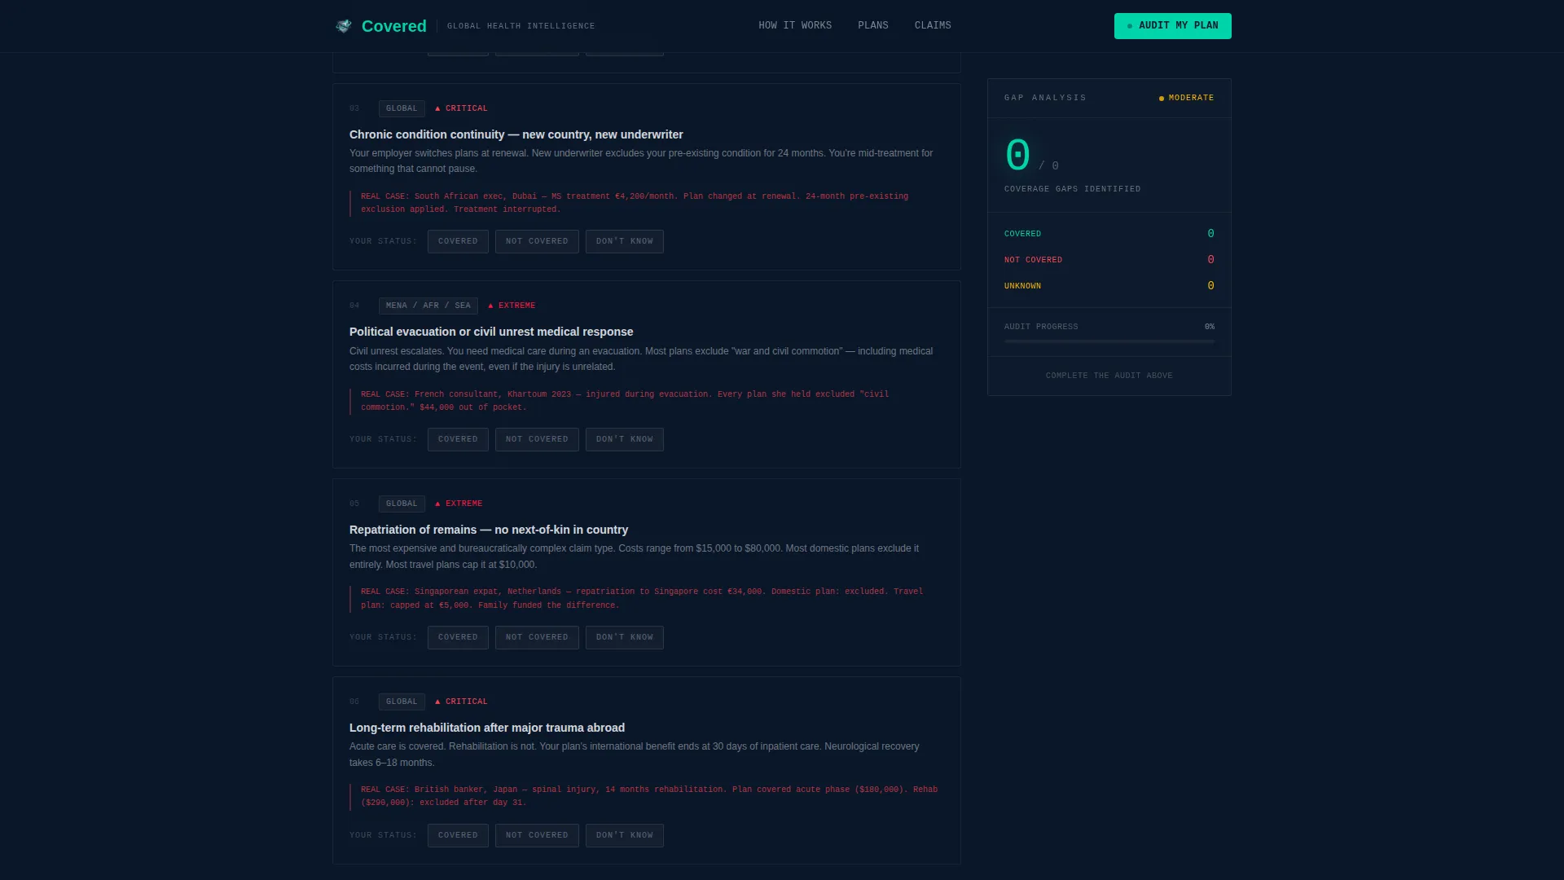Screen dimensions: 1564x880
Task: Click the MENA / AFR / SEA region tag
Action: [428, 306]
